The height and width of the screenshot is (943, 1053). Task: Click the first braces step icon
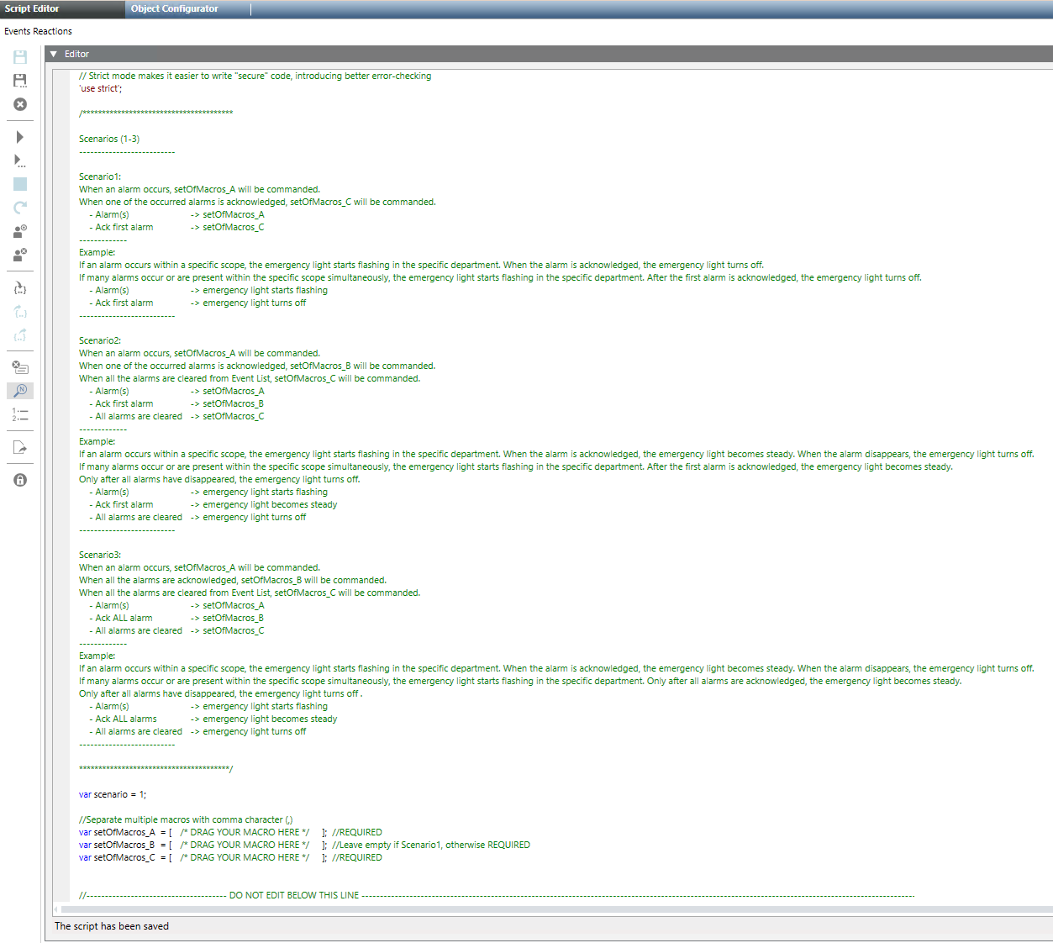[20, 288]
